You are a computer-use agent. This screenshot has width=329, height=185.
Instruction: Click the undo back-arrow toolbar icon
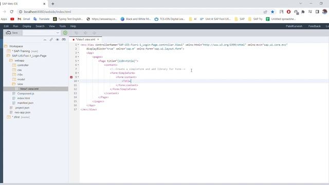85,33
